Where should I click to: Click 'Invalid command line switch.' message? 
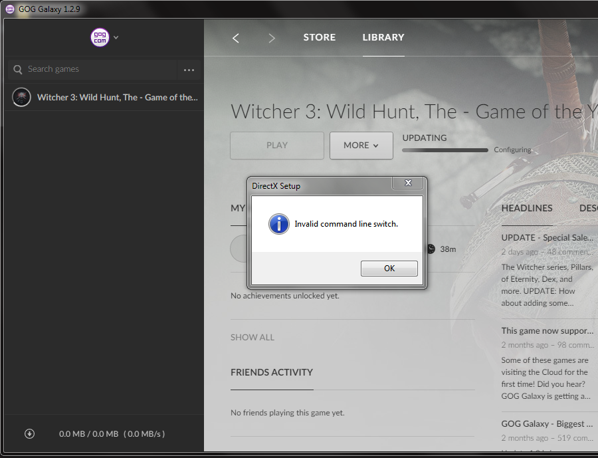[346, 224]
